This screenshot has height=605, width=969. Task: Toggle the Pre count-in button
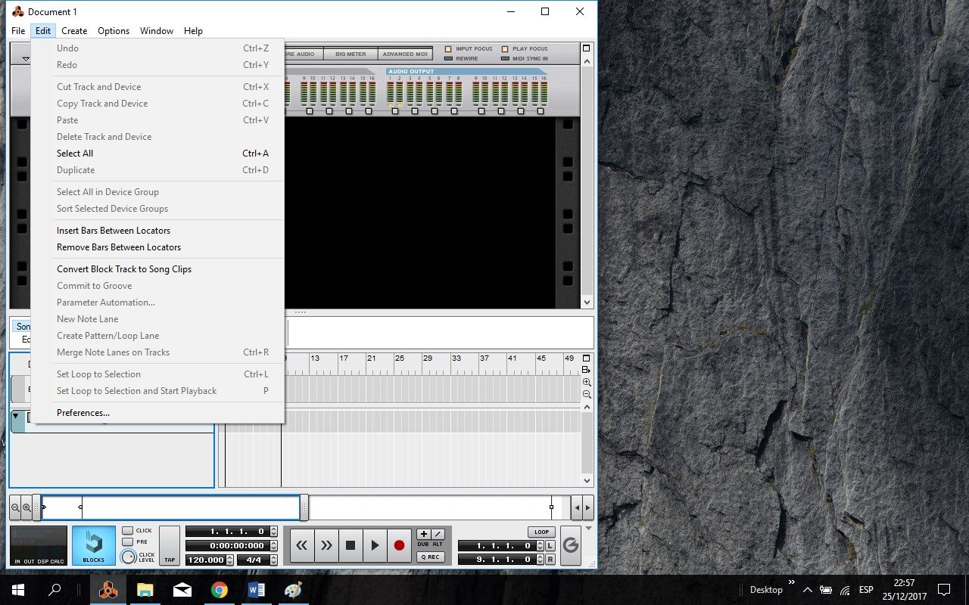click(x=127, y=542)
